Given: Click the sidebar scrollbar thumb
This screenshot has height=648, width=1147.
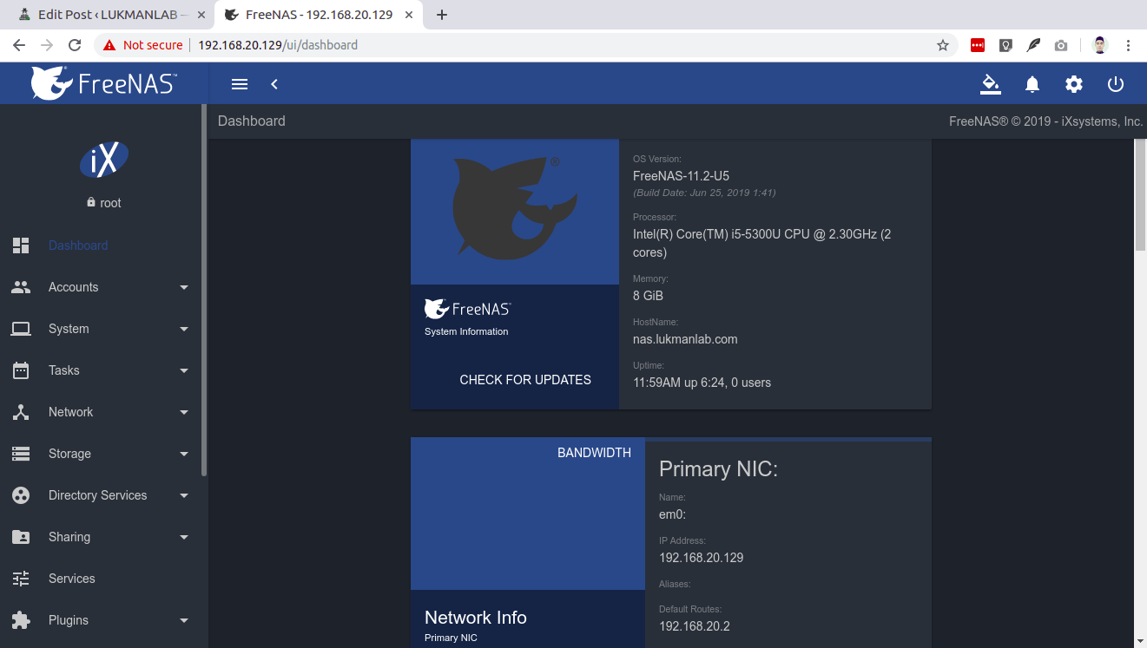Looking at the screenshot, I should [x=204, y=291].
